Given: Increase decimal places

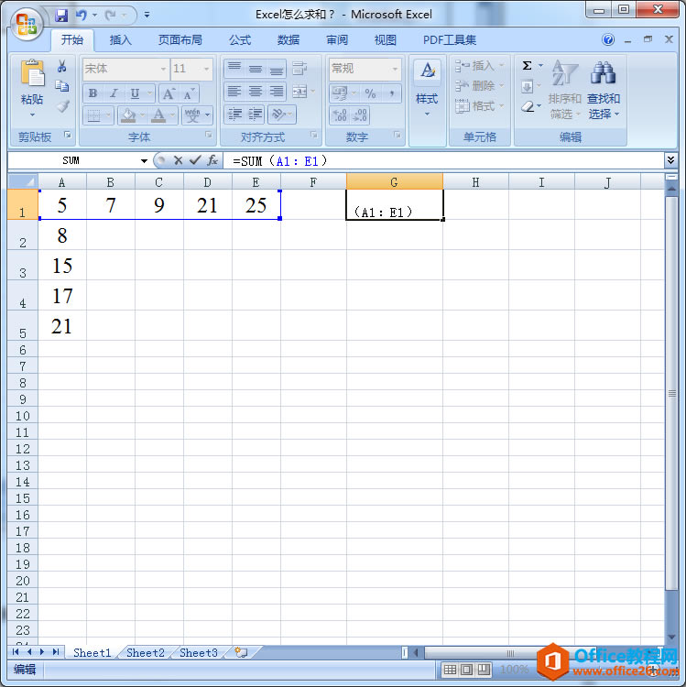Looking at the screenshot, I should [x=340, y=115].
